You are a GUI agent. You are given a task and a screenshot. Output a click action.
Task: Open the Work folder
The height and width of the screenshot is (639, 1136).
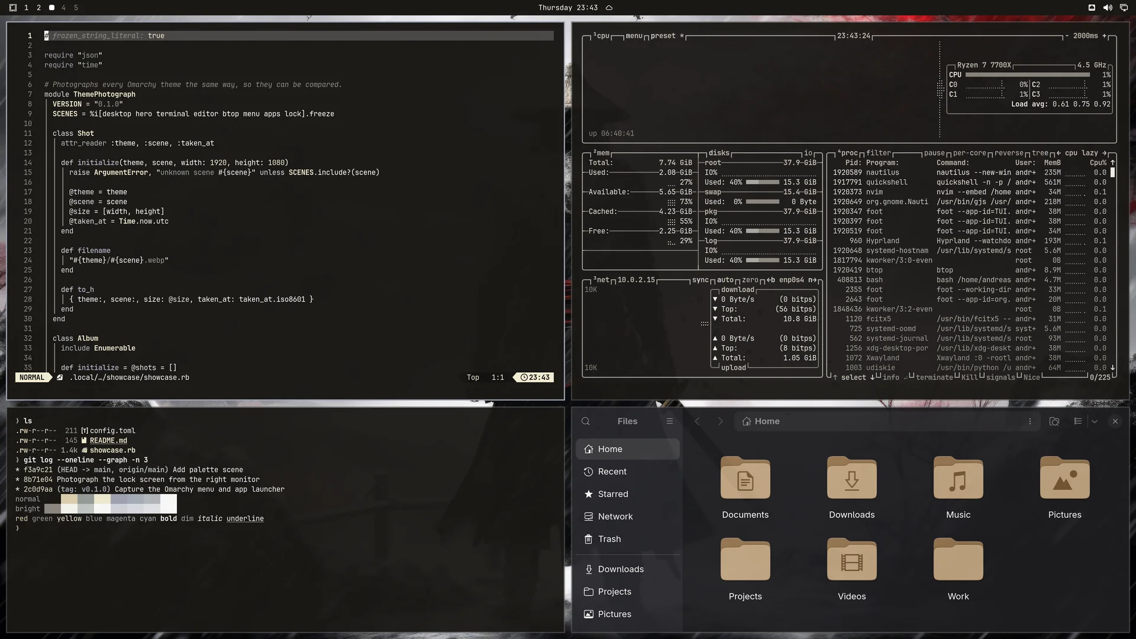pos(958,570)
